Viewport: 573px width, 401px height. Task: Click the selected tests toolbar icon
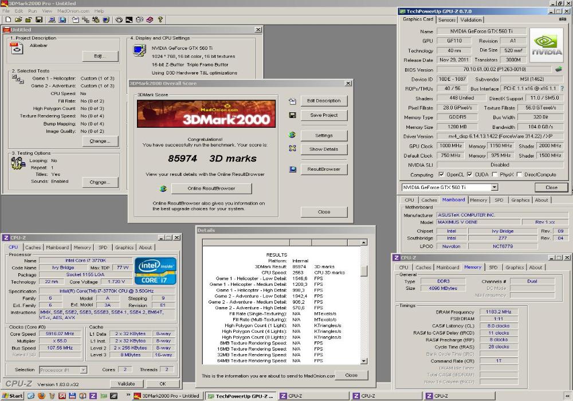(x=85, y=19)
